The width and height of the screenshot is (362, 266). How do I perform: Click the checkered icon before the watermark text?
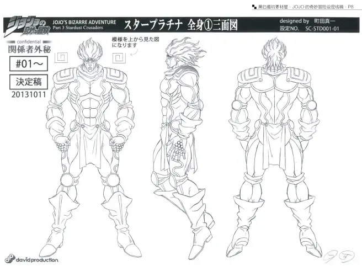254,7
